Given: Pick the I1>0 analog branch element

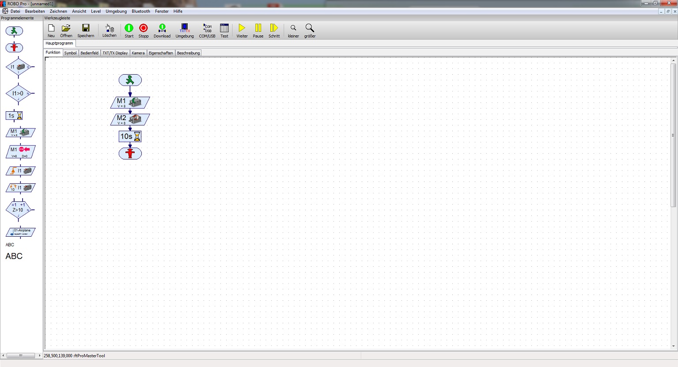Looking at the screenshot, I should click(x=18, y=93).
